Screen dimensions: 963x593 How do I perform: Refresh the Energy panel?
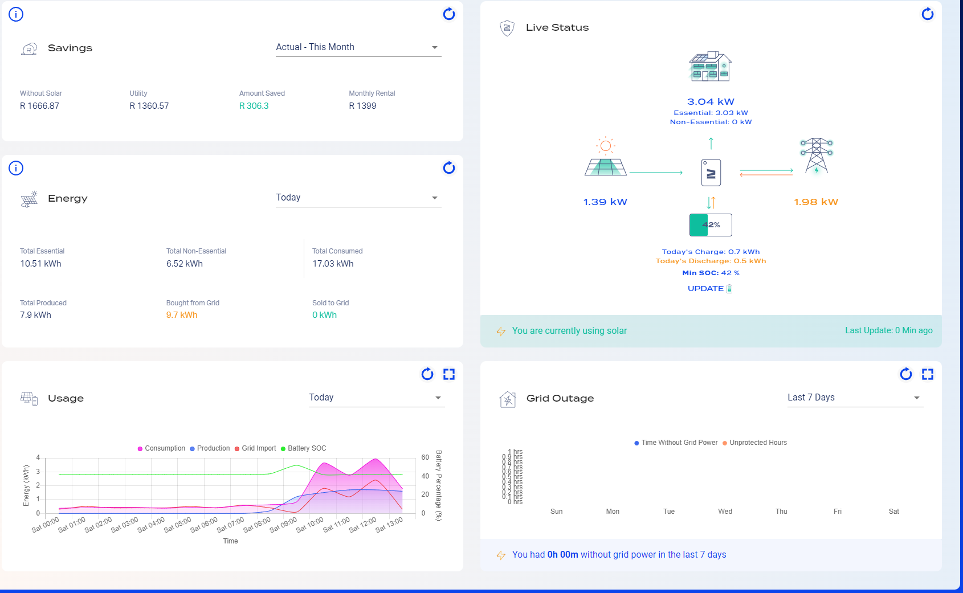449,167
